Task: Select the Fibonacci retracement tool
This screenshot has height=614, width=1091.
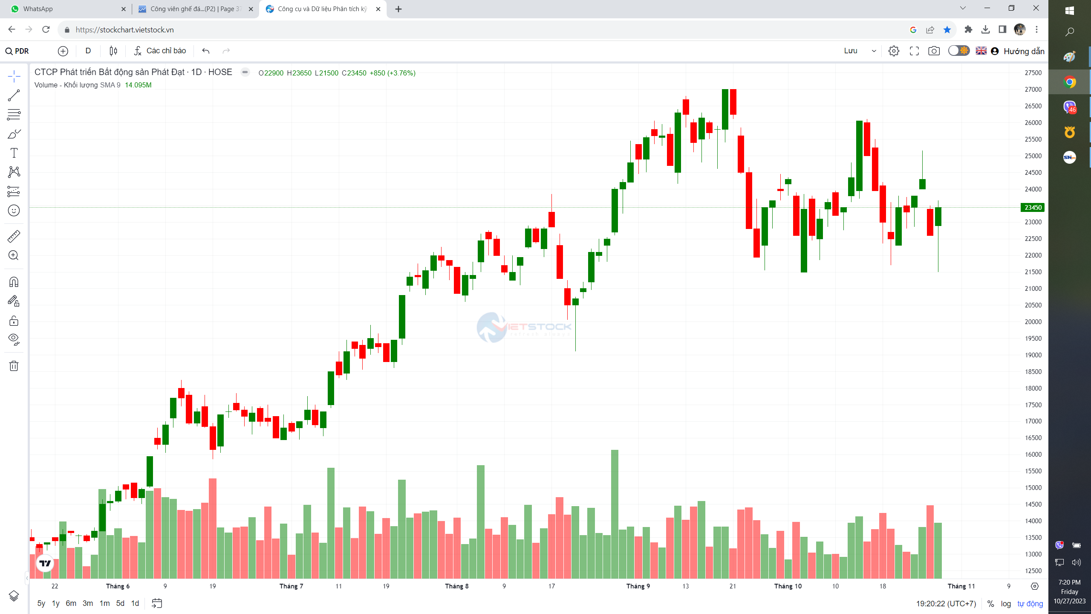Action: (14, 114)
